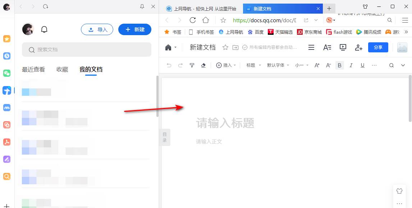
Task: Refresh the side panel
Action: click(46, 6)
